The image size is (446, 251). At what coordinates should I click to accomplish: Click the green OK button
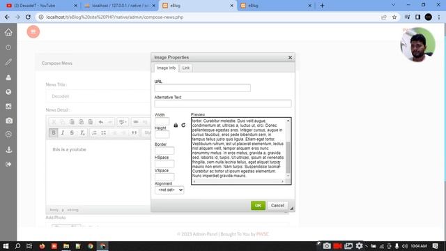click(x=258, y=206)
